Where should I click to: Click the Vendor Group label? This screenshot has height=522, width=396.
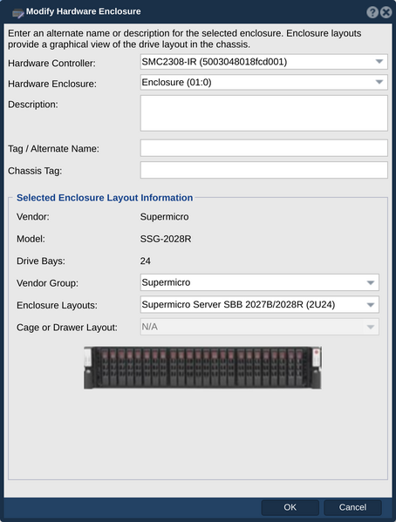coord(47,283)
